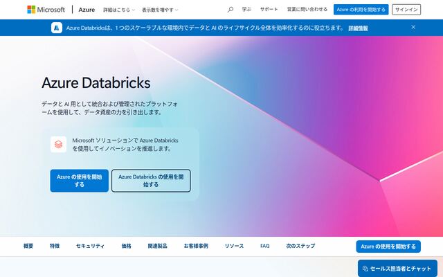Click header Azure の利用を開始する button
Image resolution: width=443 pixels, height=277 pixels.
[361, 10]
